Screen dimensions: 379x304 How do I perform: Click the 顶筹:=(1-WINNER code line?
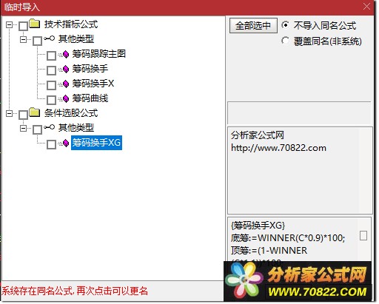269,251
